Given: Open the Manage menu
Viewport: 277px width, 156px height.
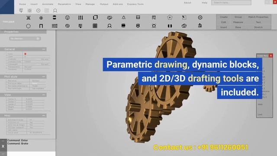Looking at the screenshot, I should (x=90, y=4).
